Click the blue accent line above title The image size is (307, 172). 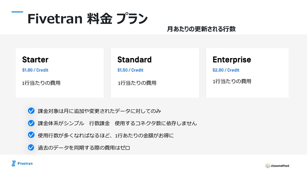17,12
